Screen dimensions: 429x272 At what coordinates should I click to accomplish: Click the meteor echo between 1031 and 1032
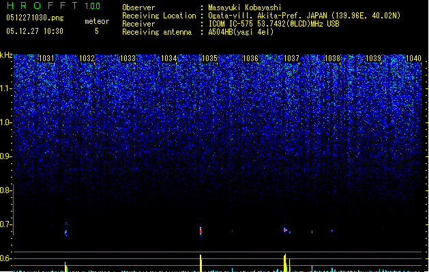click(x=65, y=229)
